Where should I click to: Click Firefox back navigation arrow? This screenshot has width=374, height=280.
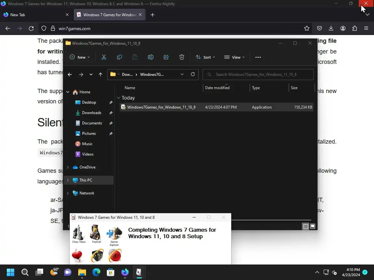8,29
